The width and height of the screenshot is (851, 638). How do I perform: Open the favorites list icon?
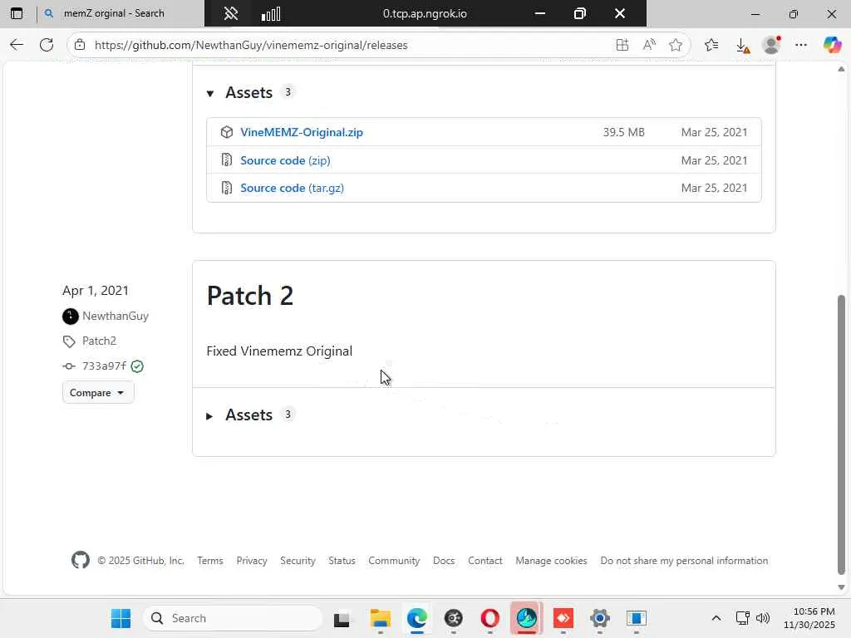(x=711, y=45)
